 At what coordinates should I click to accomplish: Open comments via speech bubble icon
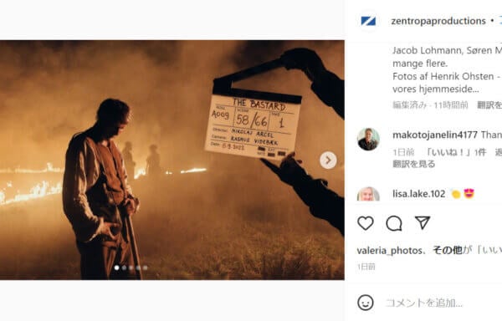(394, 223)
